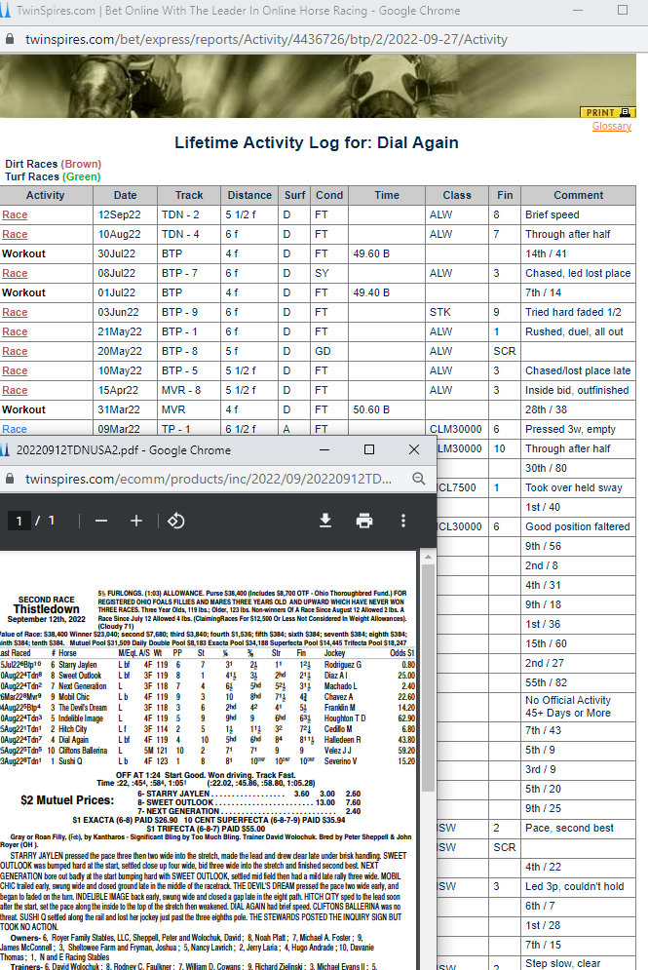Click the Fin column header
The width and height of the screenshot is (648, 970).
click(505, 195)
